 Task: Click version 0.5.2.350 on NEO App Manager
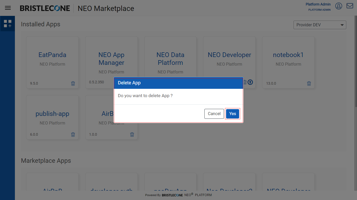pos(96,82)
